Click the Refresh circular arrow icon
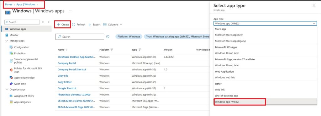Viewport: 321px width, 116px height. pos(74,25)
